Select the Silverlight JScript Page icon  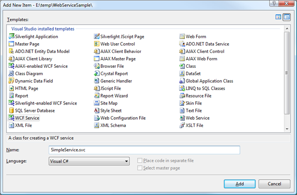tap(97, 36)
